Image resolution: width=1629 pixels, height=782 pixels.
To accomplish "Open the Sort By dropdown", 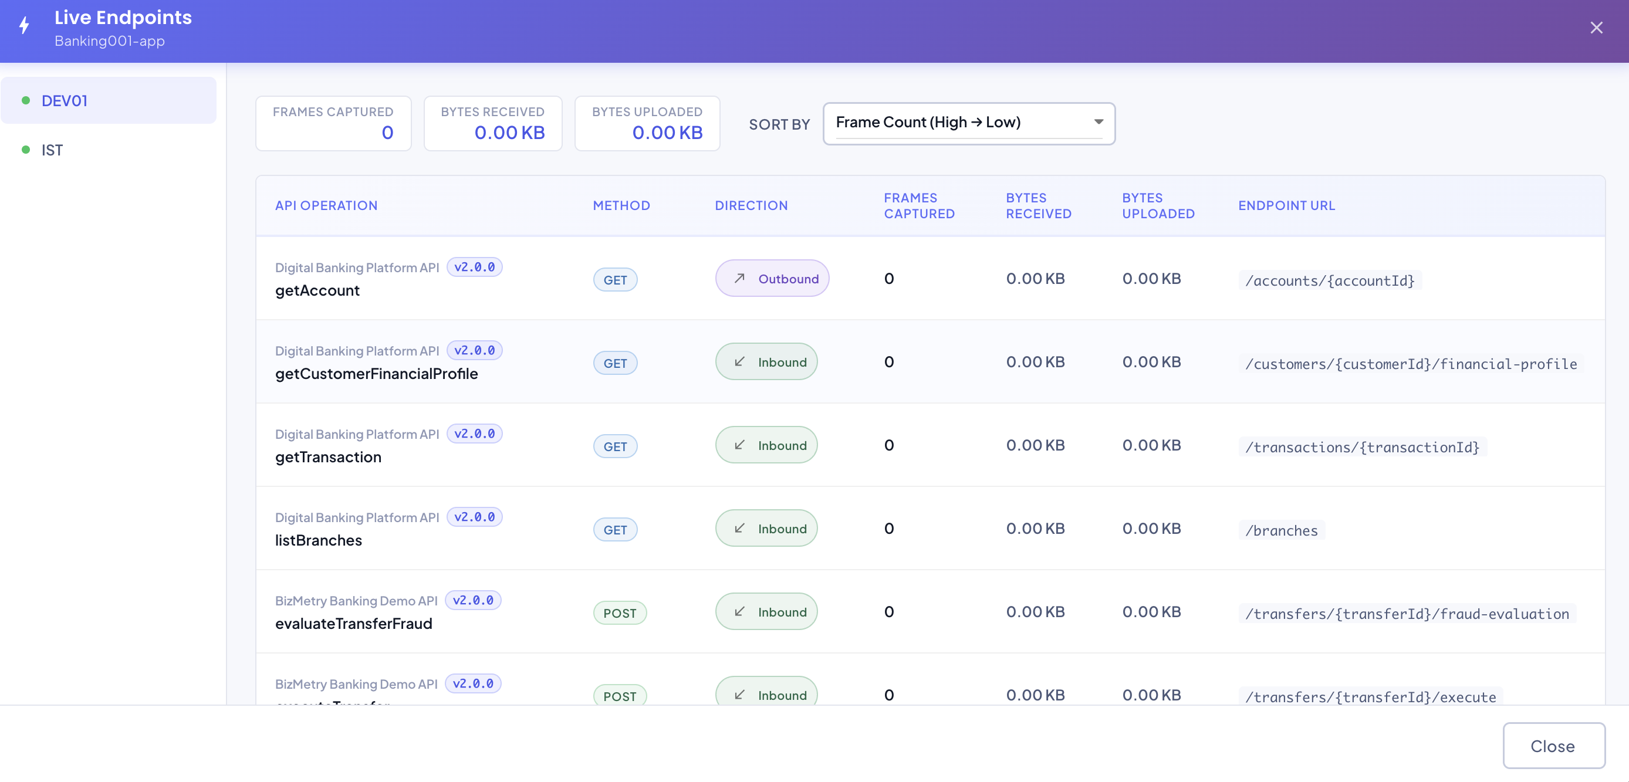I will tap(968, 123).
